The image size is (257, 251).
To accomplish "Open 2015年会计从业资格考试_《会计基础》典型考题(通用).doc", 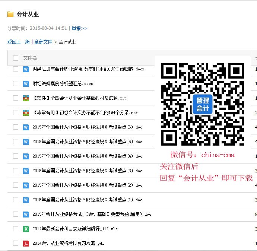I will (x=92, y=214).
